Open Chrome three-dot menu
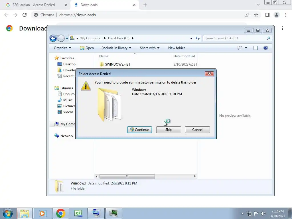Viewport: 292px width, 219px height. 286,15
